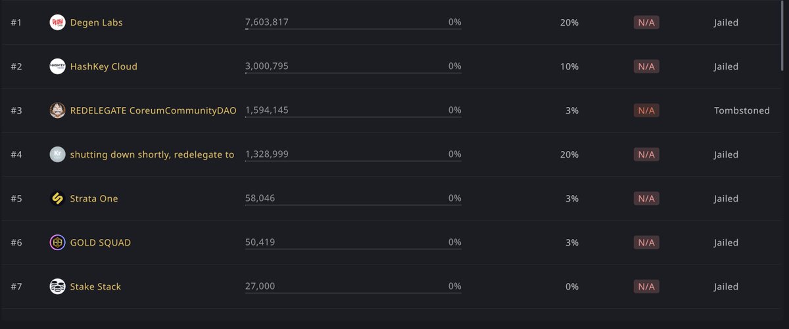Open the shutting down shortly validator link
The image size is (789, 329).
[x=152, y=154]
